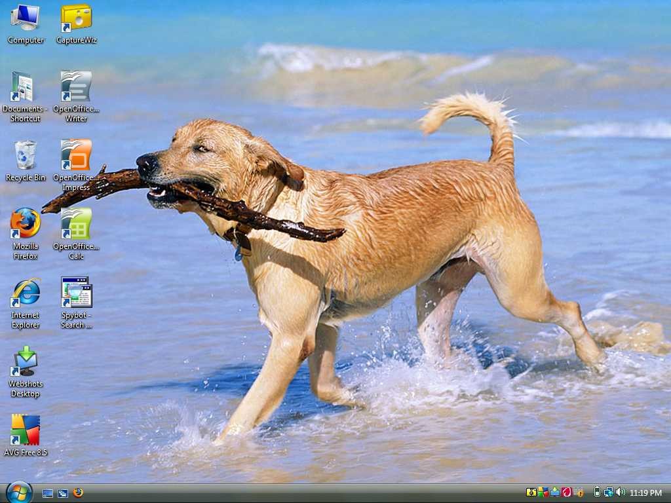Select the Mozilla Firefox desktop icon
The image size is (671, 503).
pyautogui.click(x=26, y=234)
